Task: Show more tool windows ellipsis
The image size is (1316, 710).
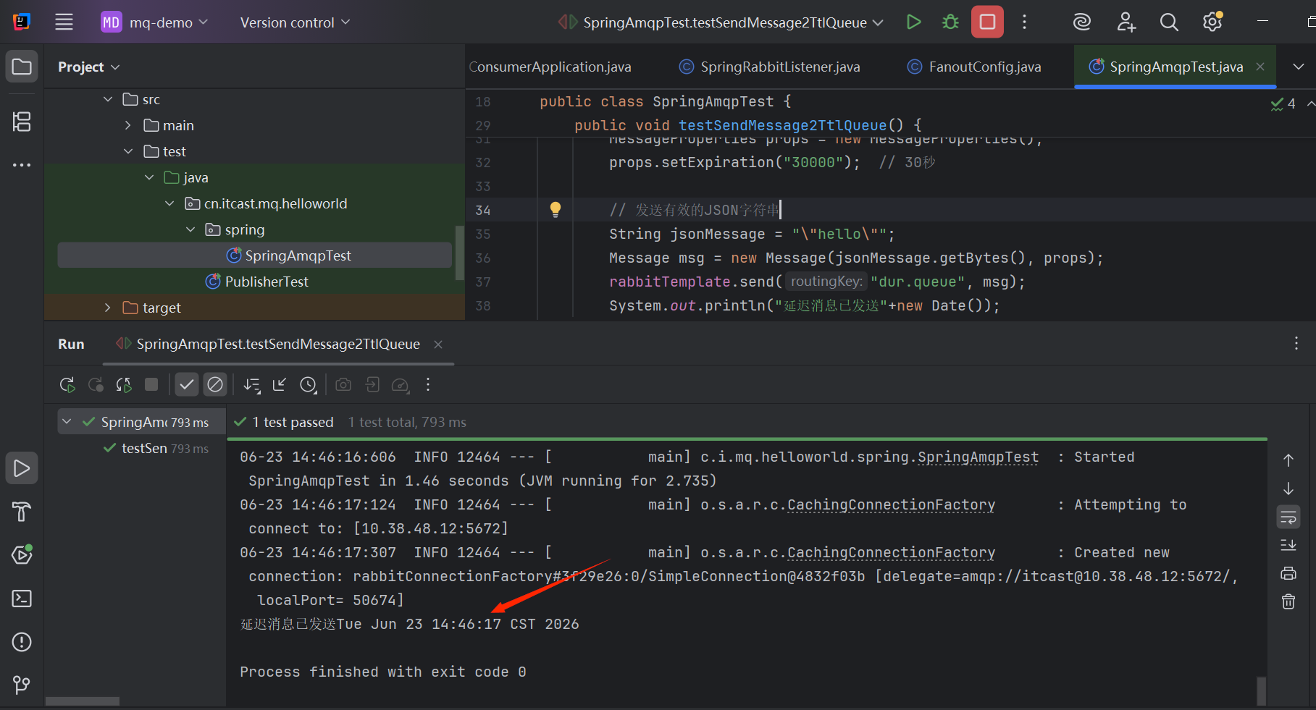Action: click(22, 165)
